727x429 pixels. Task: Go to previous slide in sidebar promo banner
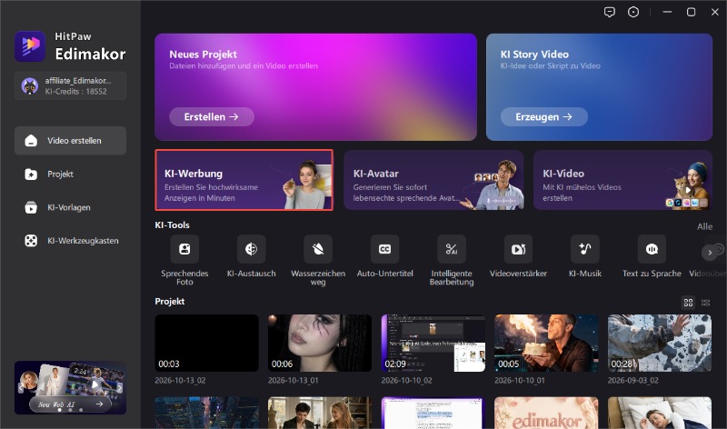[20, 388]
